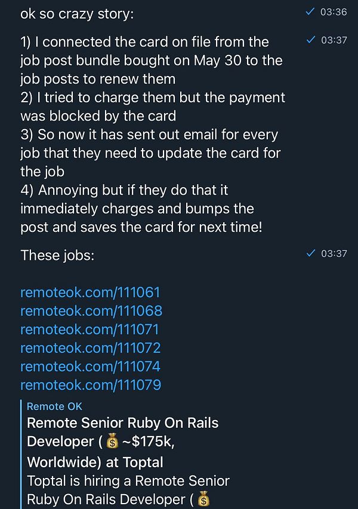The width and height of the screenshot is (358, 509).
Task: Open the remoteok.com/111071 link
Action: coord(90,330)
